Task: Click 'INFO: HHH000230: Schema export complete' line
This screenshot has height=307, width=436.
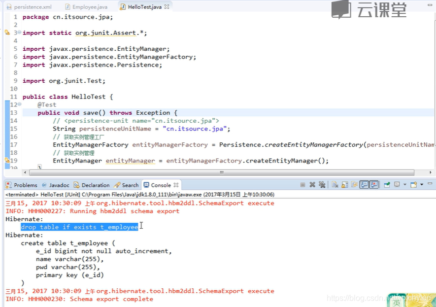Action: pos(79,299)
